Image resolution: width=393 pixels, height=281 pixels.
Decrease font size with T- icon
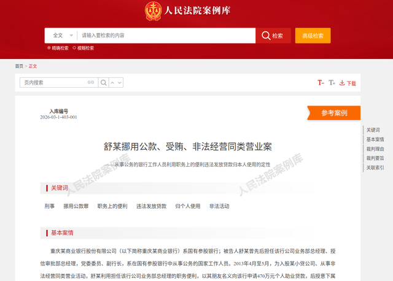321,83
